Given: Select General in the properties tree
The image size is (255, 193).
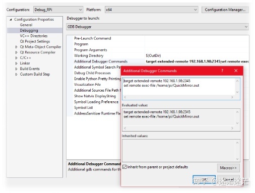Looking at the screenshot, I should (x=26, y=25).
